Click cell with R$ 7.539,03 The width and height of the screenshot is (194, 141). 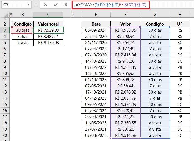click(48, 30)
